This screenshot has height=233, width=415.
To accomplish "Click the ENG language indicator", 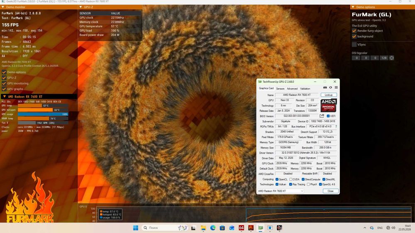I will pos(380,228).
